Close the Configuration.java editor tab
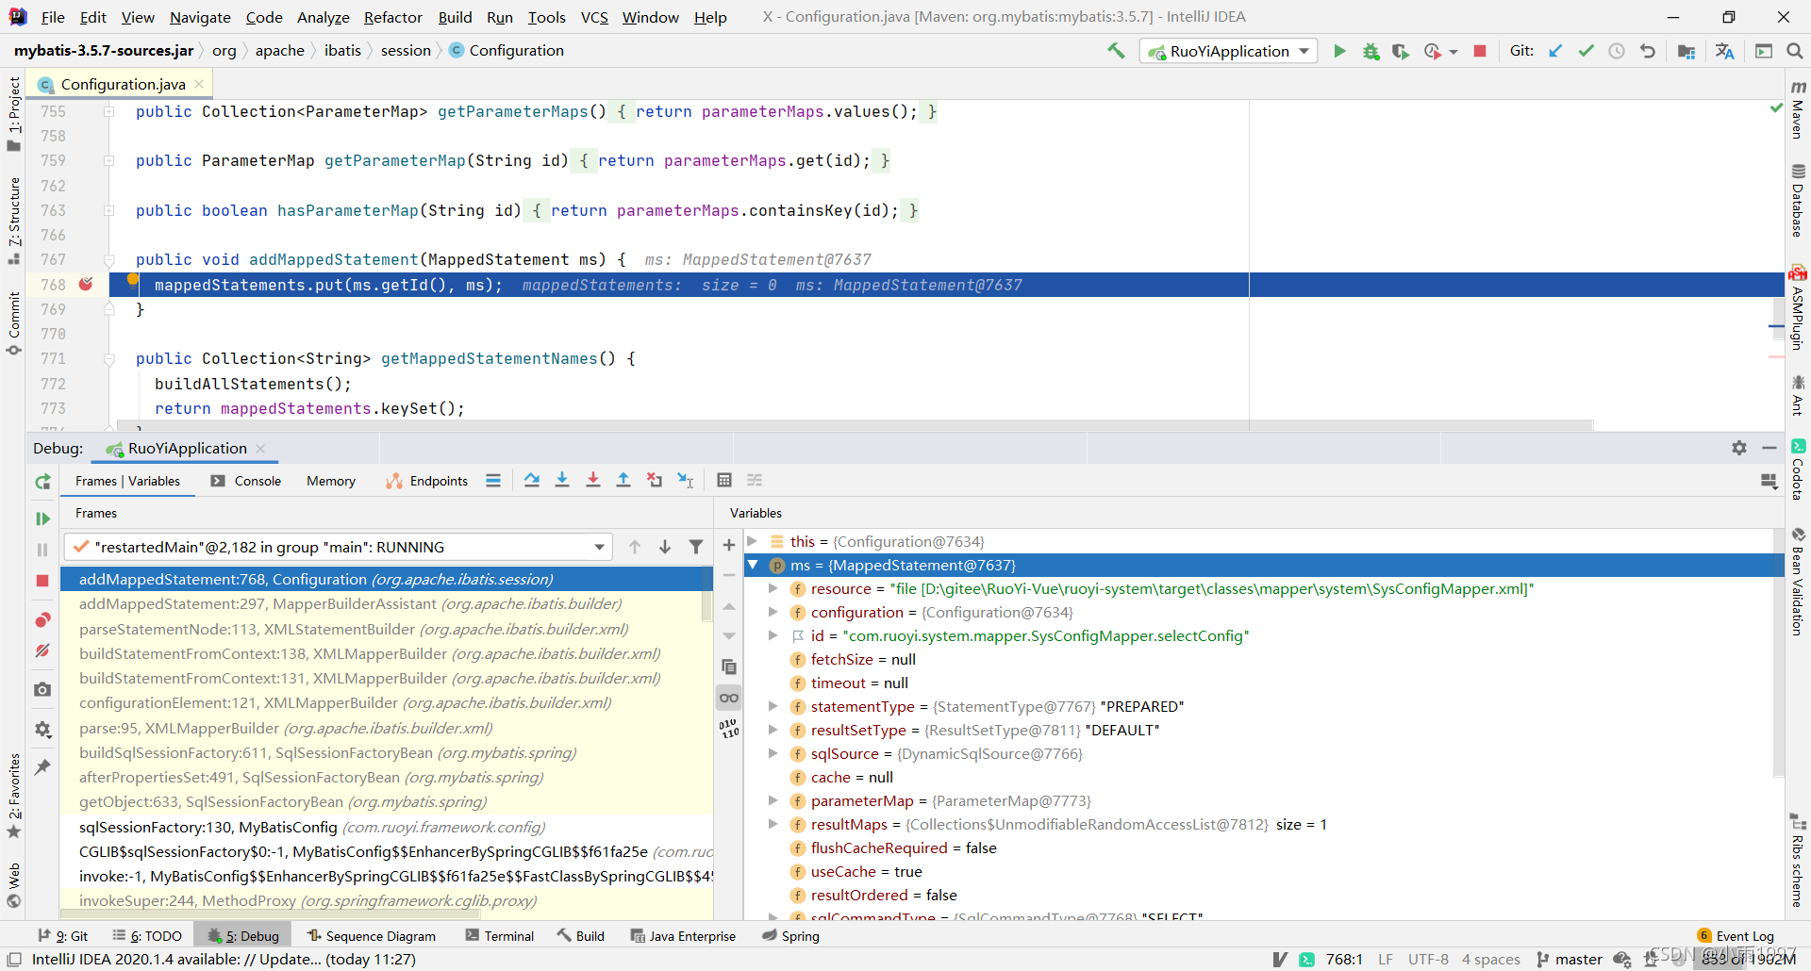The width and height of the screenshot is (1811, 971). [199, 84]
